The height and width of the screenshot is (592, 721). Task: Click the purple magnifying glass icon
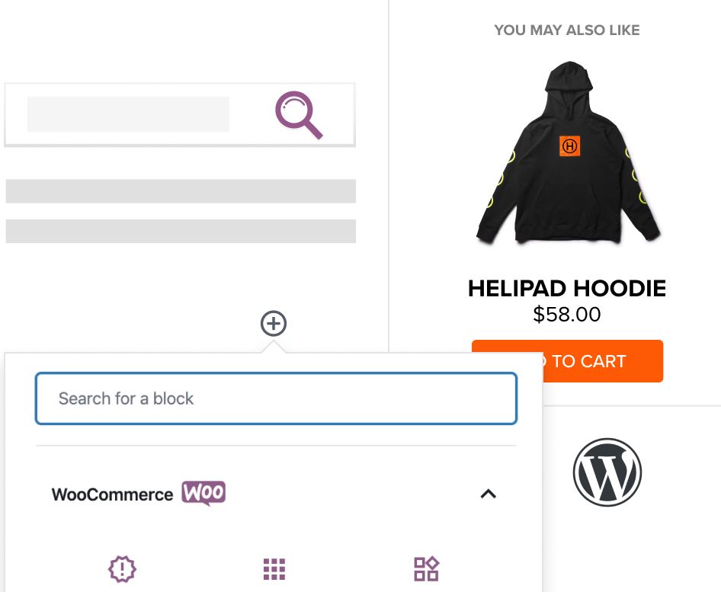pos(299,115)
